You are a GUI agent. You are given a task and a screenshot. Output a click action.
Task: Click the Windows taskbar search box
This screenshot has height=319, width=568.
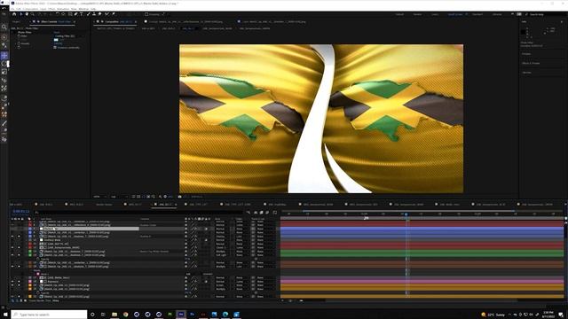50,315
